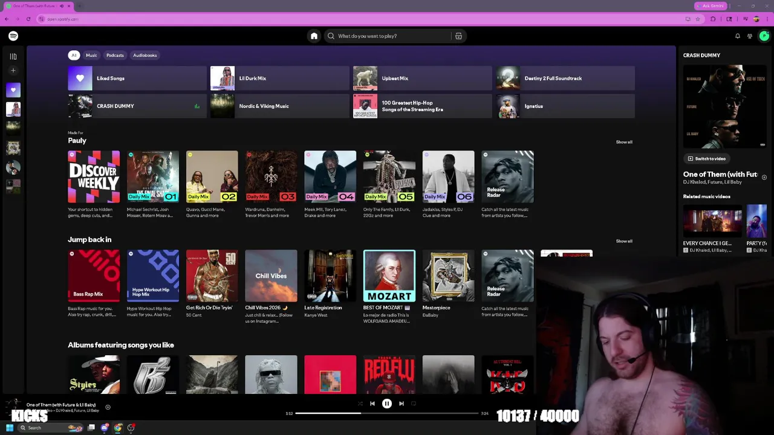
Task: Toggle repeat mode
Action: 414,404
